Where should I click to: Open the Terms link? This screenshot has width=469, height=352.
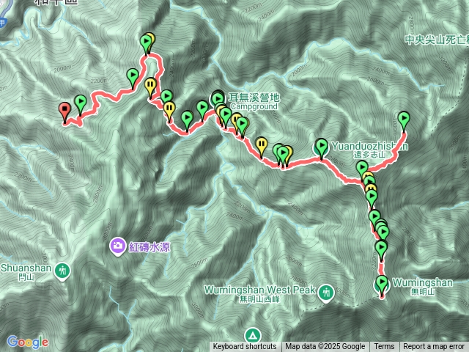point(384,347)
